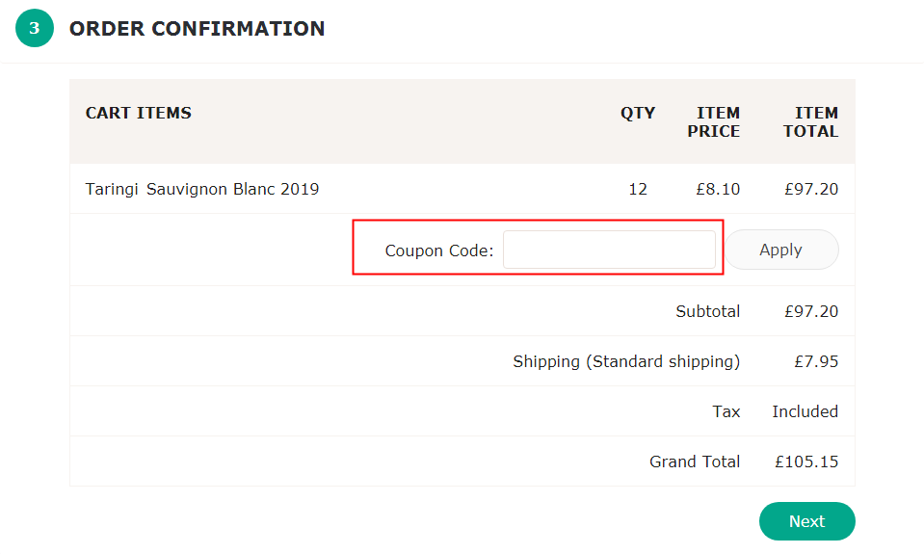Viewport: 924px width, 554px height.
Task: Proceed with the Next button
Action: [x=806, y=521]
